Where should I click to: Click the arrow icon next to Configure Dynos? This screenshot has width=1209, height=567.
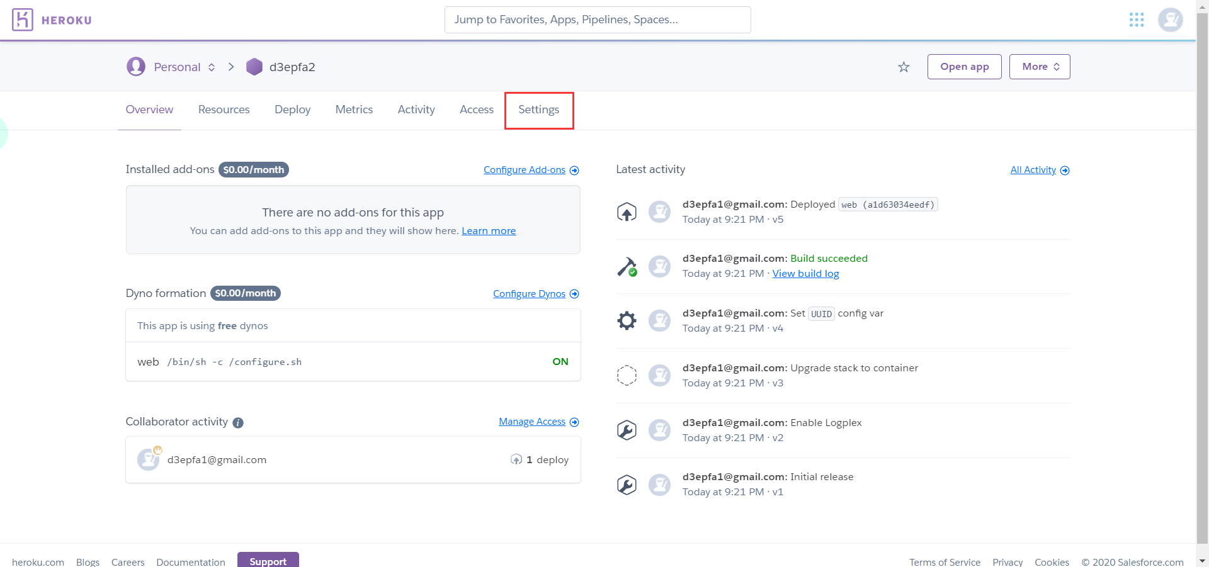click(x=574, y=294)
